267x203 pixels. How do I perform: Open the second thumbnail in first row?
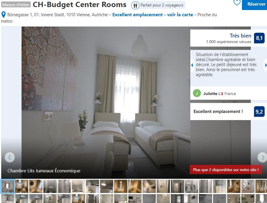pyautogui.click(x=22, y=186)
